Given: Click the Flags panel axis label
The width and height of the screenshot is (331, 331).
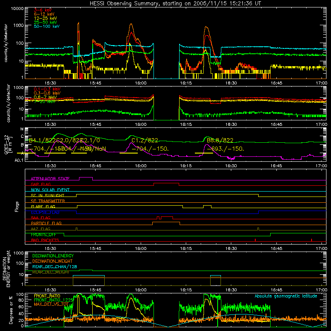Looking at the screenshot, I should click(x=17, y=207).
